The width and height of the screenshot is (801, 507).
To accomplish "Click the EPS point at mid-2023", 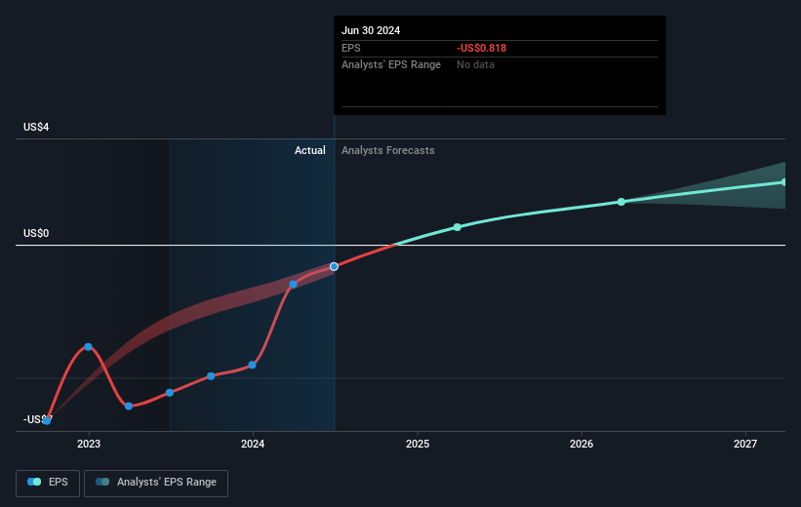I will 170,393.
